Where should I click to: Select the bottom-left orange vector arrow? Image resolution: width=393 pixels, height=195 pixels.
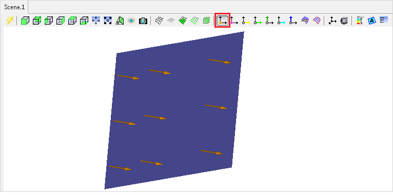[120, 168]
